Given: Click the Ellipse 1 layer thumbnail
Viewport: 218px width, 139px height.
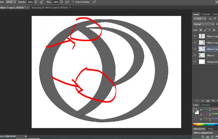Looking at the screenshot, I should pyautogui.click(x=202, y=55).
